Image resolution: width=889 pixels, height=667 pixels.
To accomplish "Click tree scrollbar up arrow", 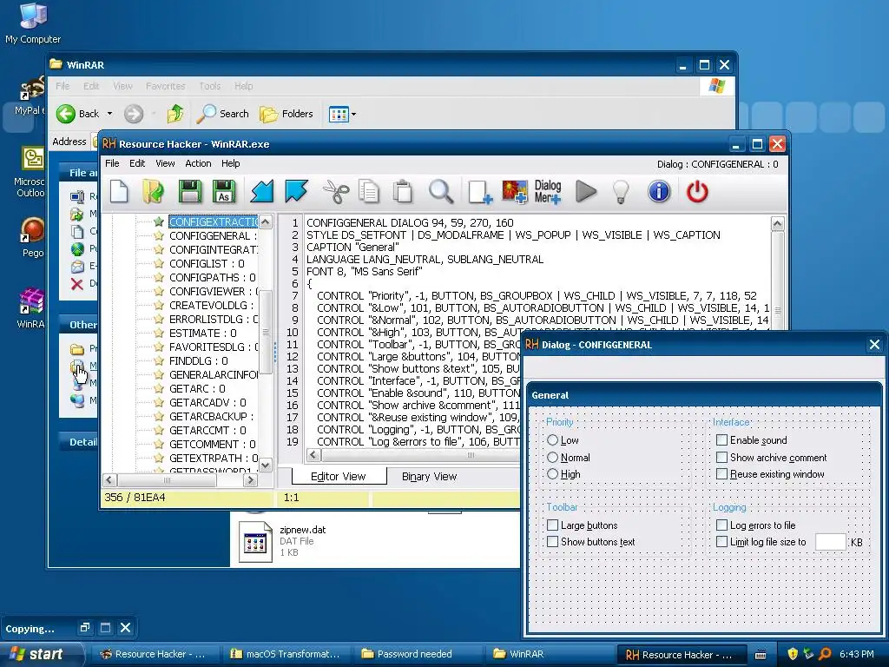I will point(266,221).
